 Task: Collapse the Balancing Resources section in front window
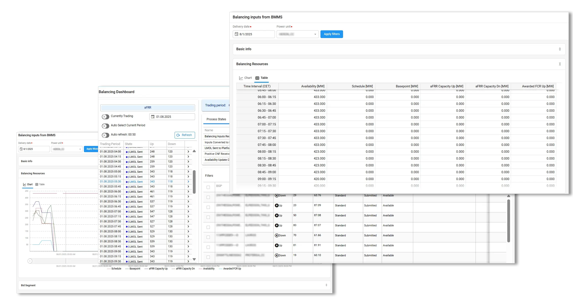(560, 64)
